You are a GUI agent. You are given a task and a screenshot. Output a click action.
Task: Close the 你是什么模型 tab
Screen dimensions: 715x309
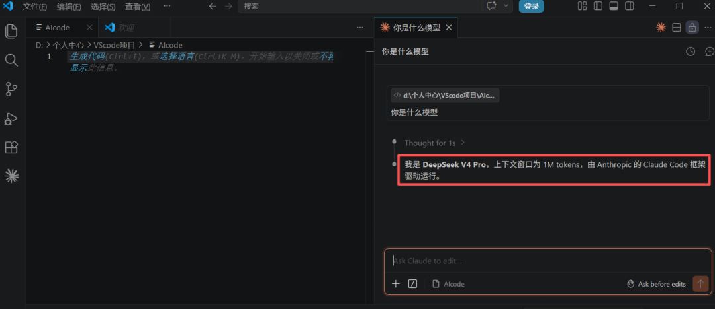[x=449, y=28]
